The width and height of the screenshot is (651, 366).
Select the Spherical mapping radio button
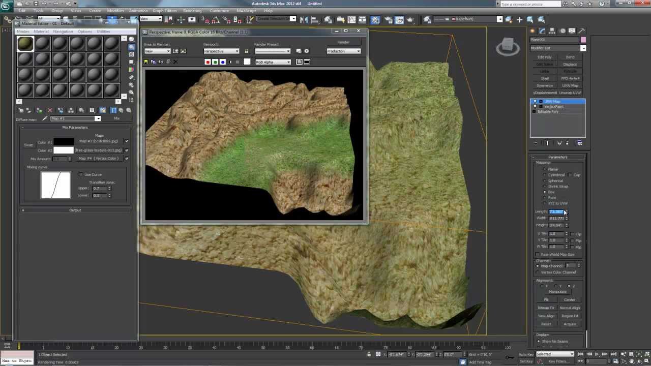click(545, 180)
